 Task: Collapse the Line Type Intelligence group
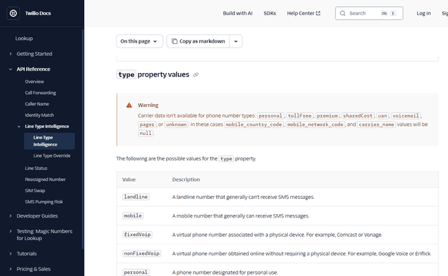(19, 127)
